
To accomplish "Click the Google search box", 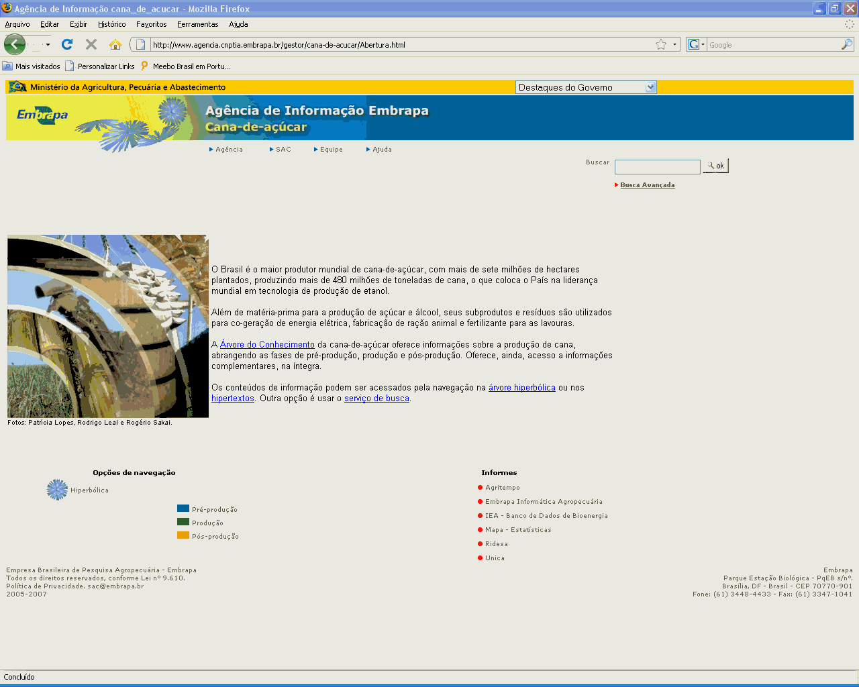I will 774,45.
